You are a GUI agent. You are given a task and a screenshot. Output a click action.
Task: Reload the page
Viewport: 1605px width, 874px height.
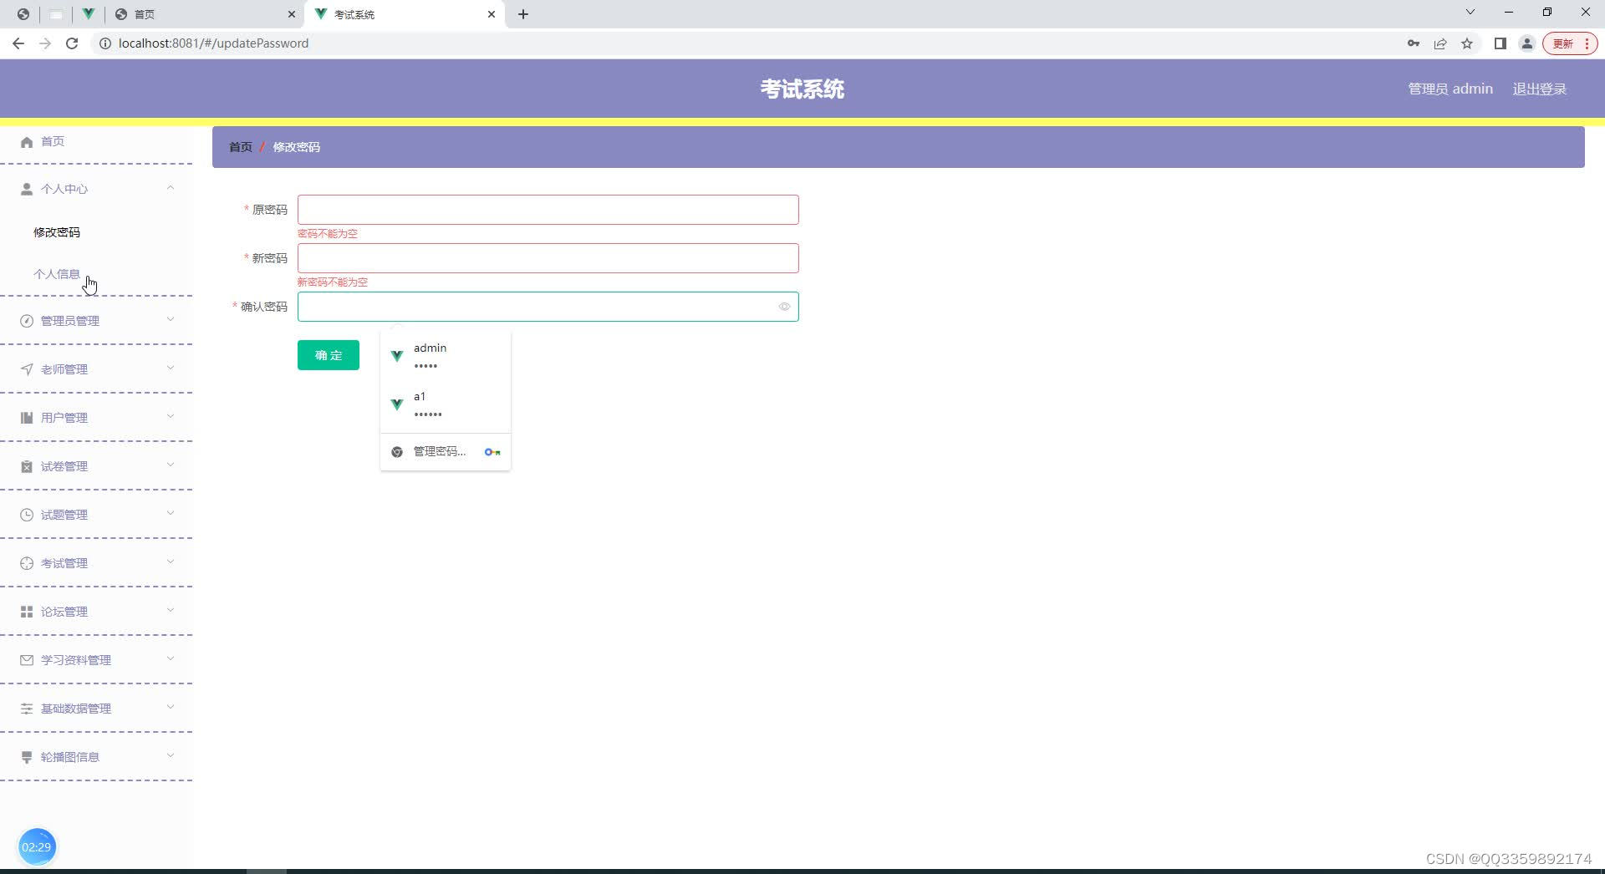(x=72, y=43)
